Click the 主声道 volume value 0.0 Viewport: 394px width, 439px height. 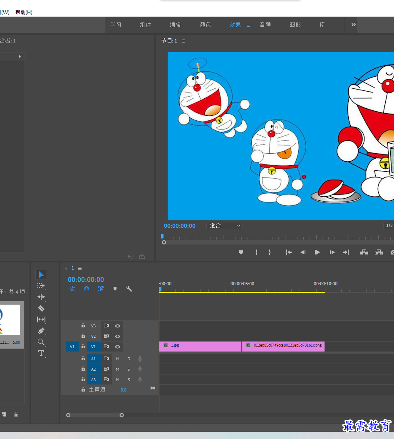click(123, 390)
